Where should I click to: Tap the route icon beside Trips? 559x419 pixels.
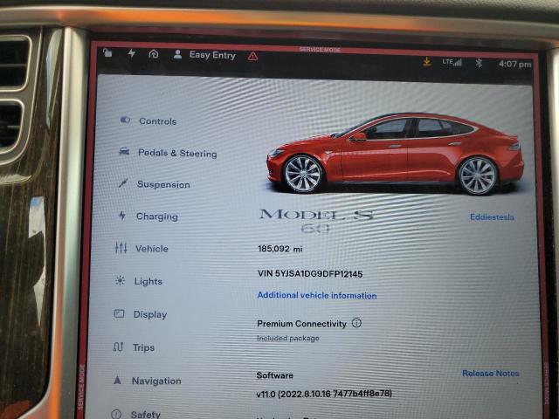[119, 347]
